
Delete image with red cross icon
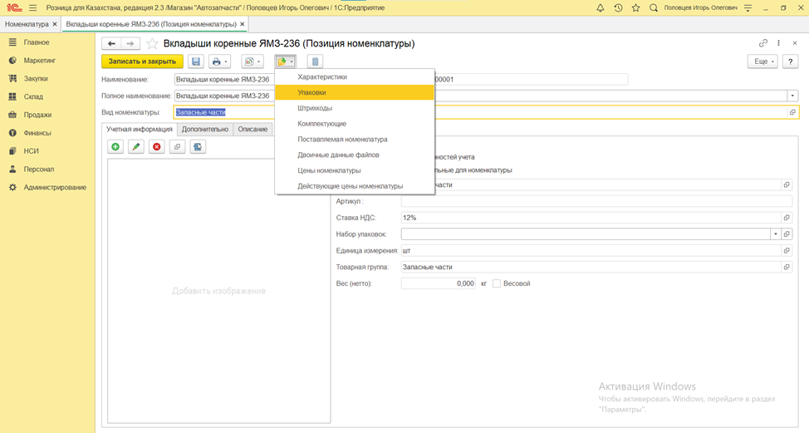tap(157, 147)
